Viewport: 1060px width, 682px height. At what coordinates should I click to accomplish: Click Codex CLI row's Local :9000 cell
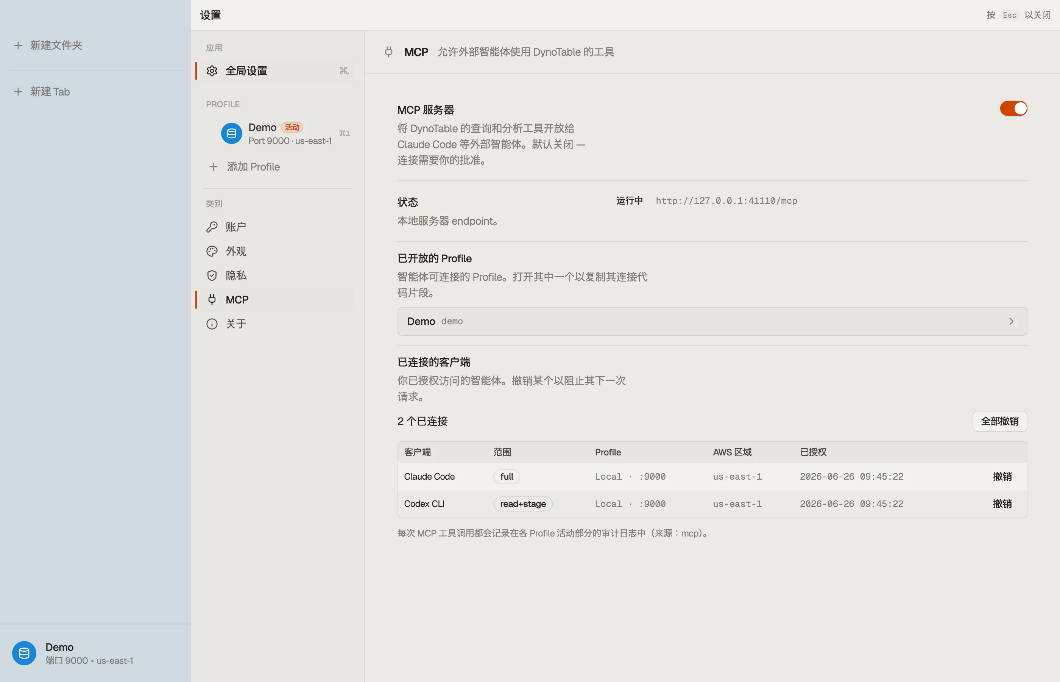(x=630, y=504)
